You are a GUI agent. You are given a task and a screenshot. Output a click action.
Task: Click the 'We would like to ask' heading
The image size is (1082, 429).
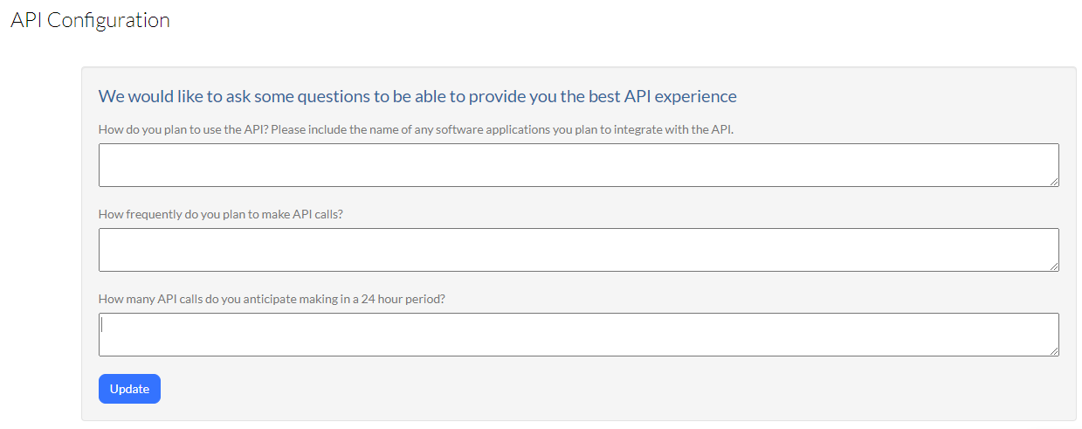pyautogui.click(x=417, y=96)
